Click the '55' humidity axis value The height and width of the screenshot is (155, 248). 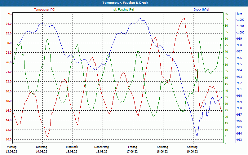click(226, 71)
